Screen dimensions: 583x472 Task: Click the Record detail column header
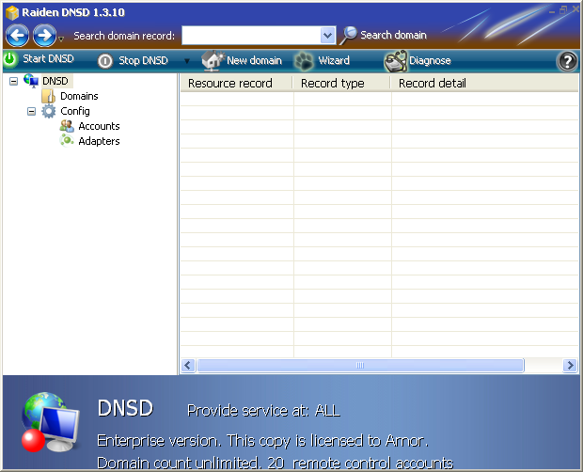(485, 84)
